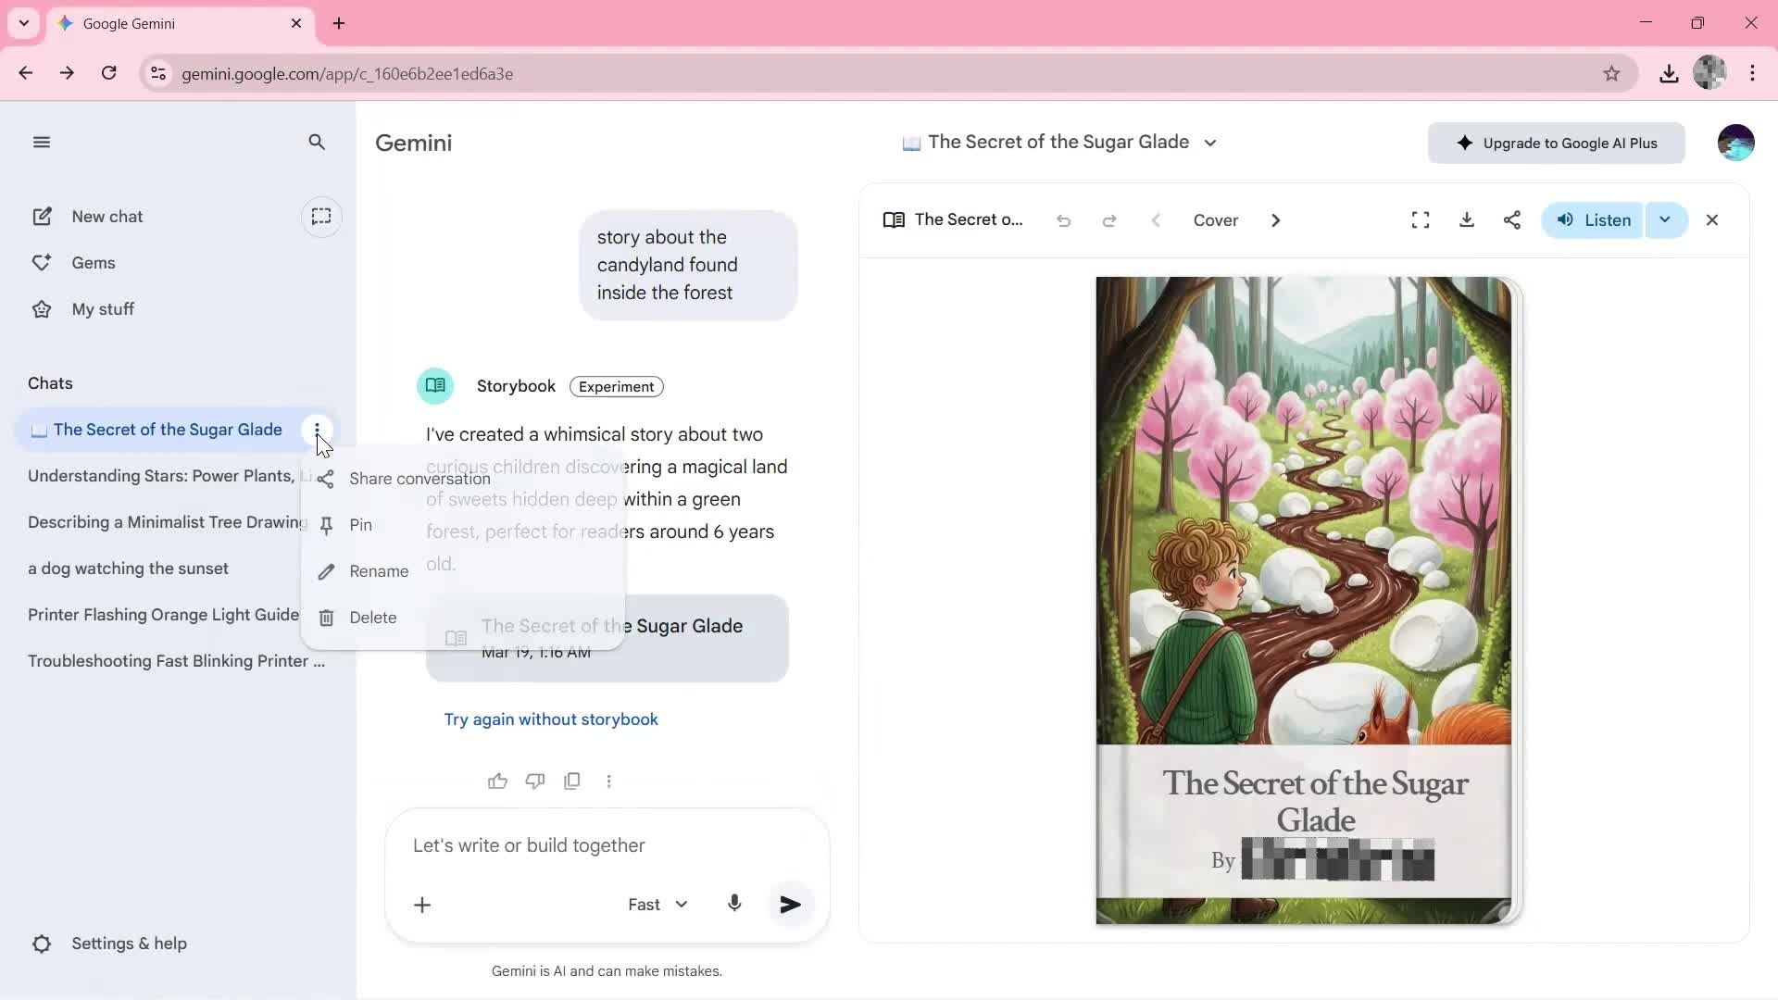Screen dimensions: 1778x1000
Task: Toggle fullscreen storybook view
Action: click(1420, 220)
